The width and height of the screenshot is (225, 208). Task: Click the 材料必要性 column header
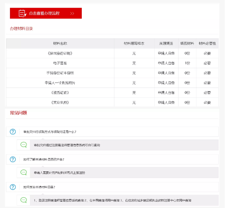point(207,43)
